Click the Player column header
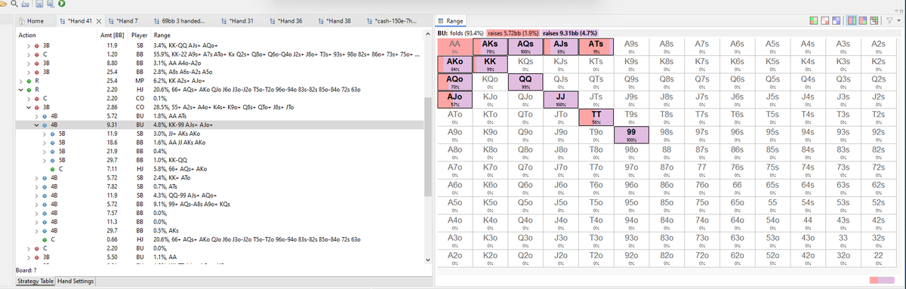The image size is (906, 289). point(139,35)
